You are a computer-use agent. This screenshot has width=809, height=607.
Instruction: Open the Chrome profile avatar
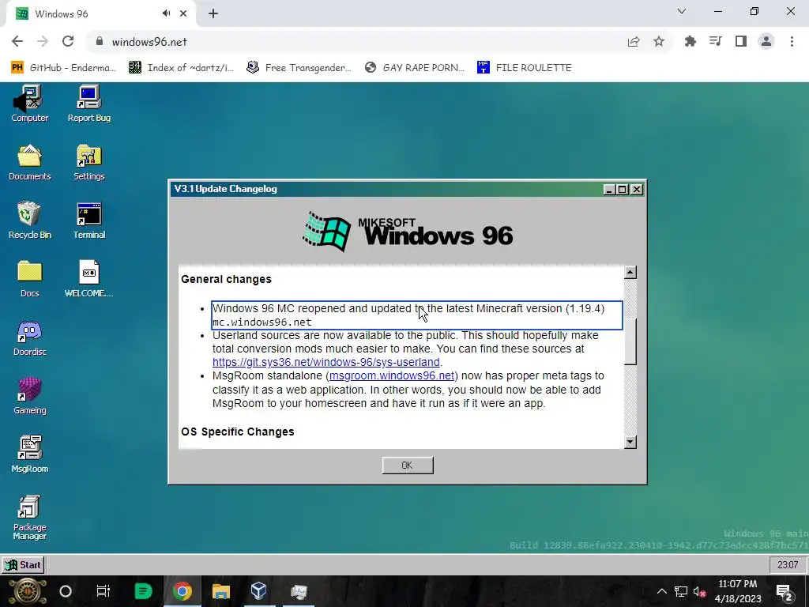click(x=766, y=42)
